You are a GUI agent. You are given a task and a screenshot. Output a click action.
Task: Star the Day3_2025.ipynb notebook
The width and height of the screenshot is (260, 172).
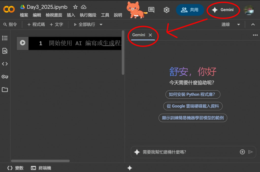(x=75, y=7)
